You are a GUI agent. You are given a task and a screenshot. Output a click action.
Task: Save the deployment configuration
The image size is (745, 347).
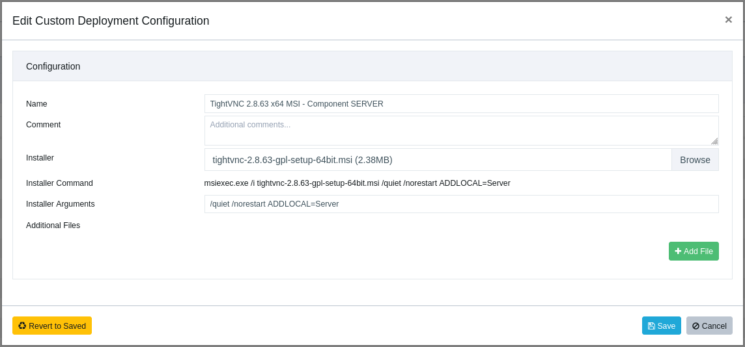(662, 326)
